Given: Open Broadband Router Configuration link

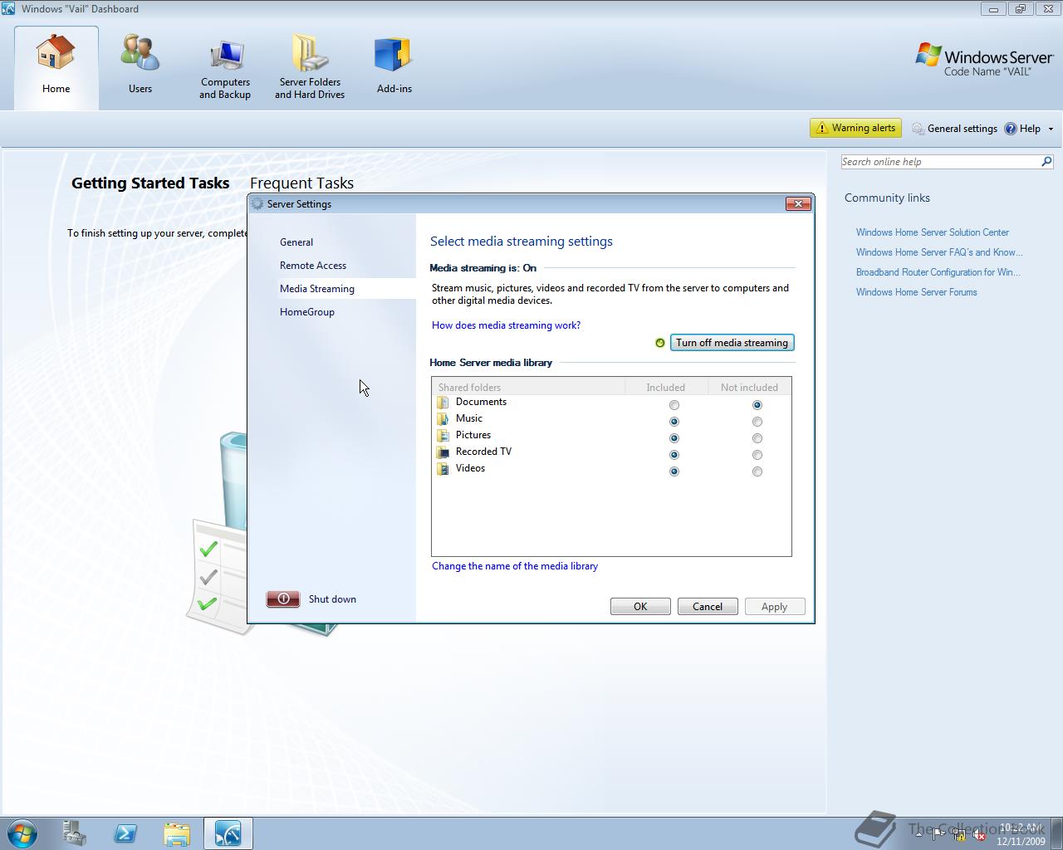Looking at the screenshot, I should [x=938, y=272].
